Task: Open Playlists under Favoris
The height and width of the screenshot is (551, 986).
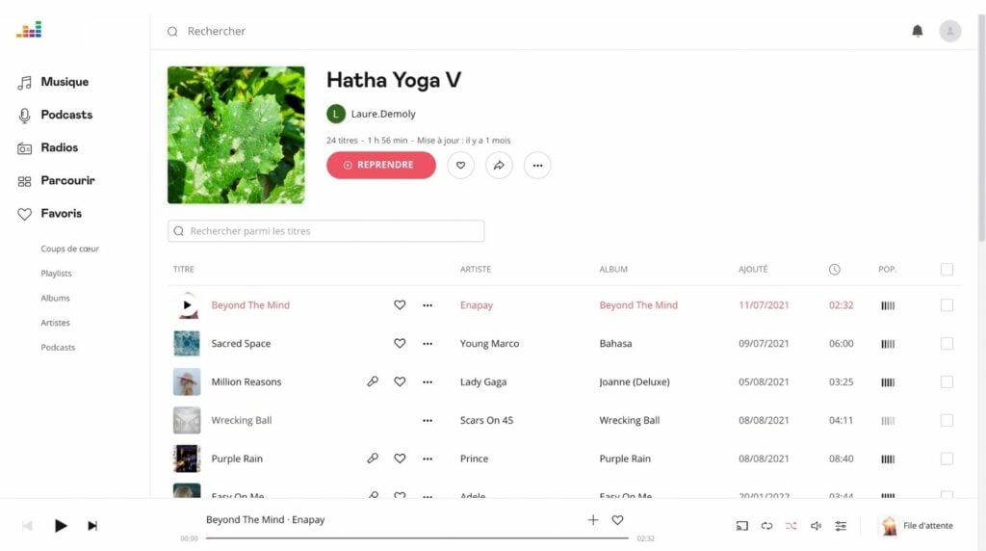Action: pyautogui.click(x=56, y=273)
